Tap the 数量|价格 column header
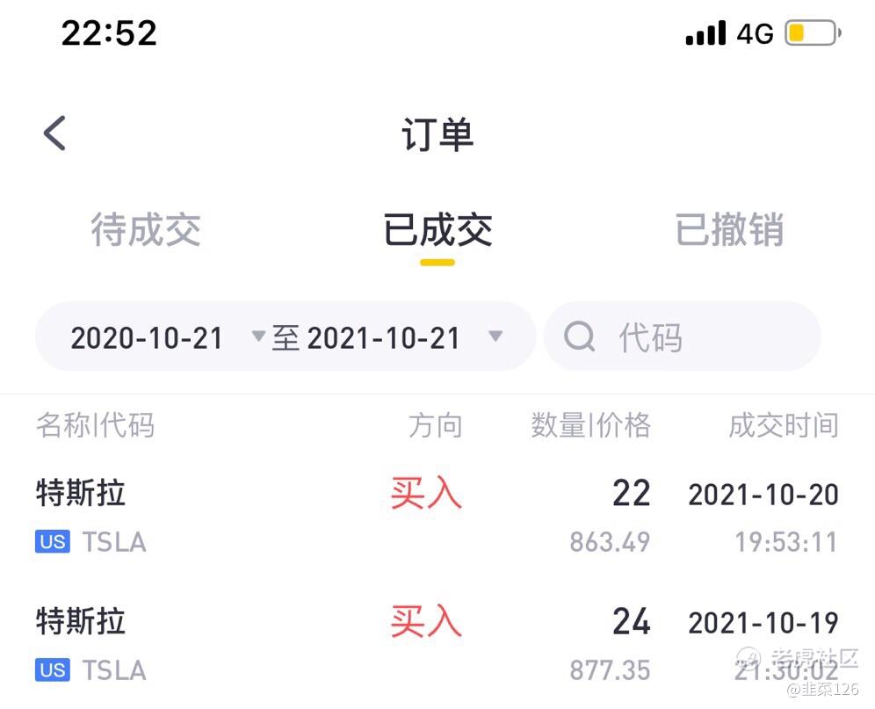 pyautogui.click(x=590, y=425)
